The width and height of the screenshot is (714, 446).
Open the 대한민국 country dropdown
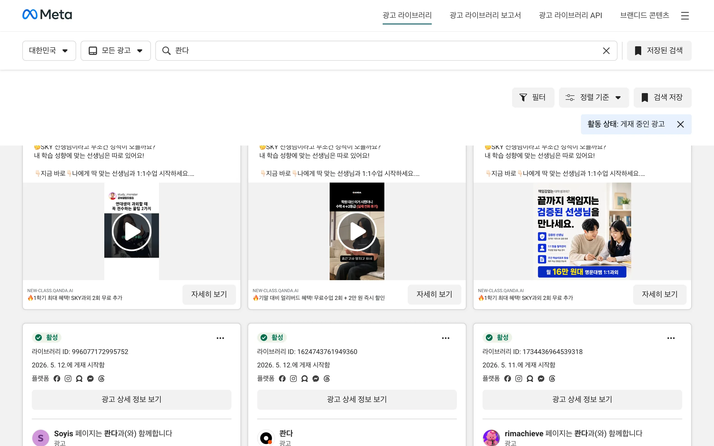tap(49, 51)
